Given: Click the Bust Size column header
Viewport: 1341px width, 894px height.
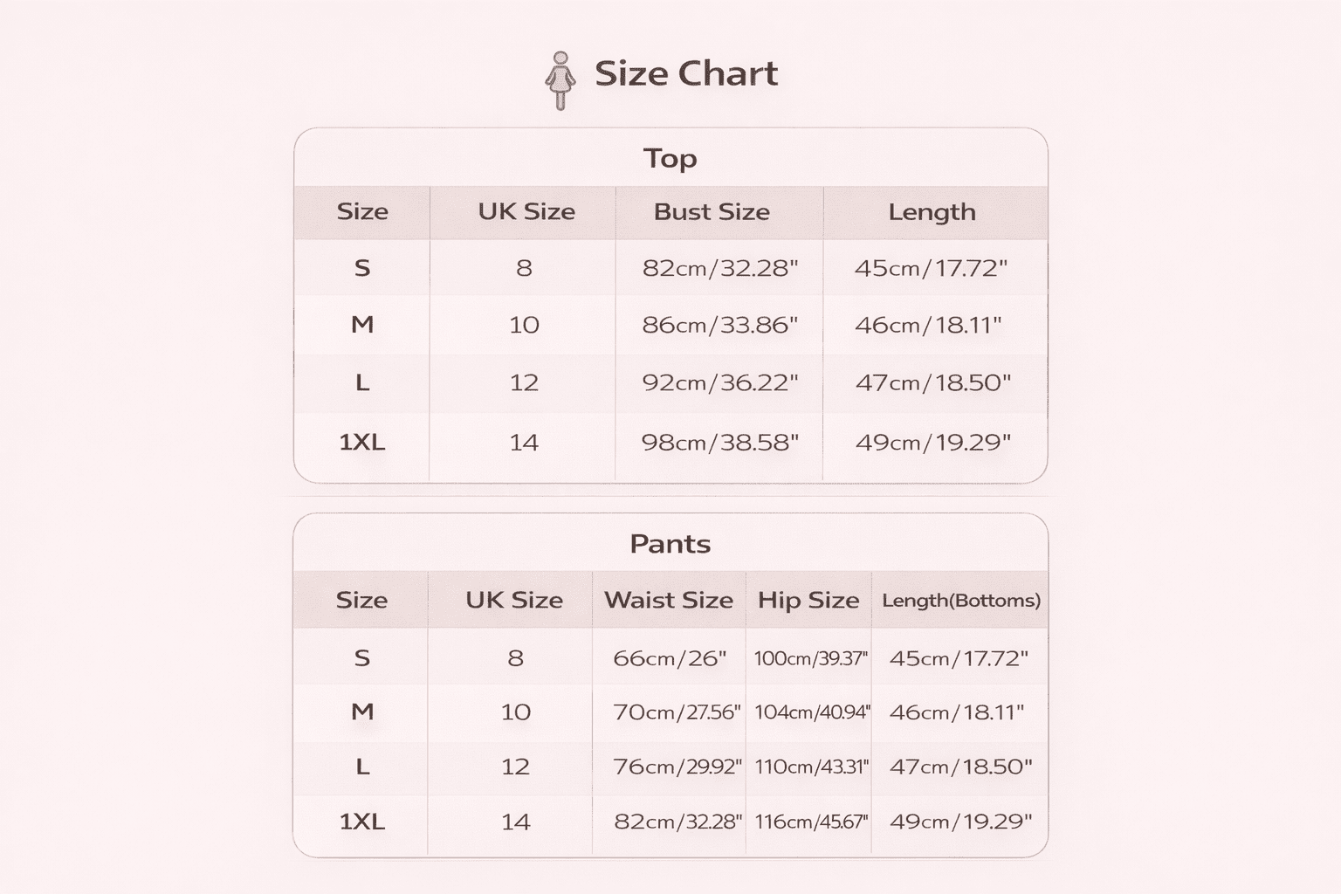Looking at the screenshot, I should [712, 211].
